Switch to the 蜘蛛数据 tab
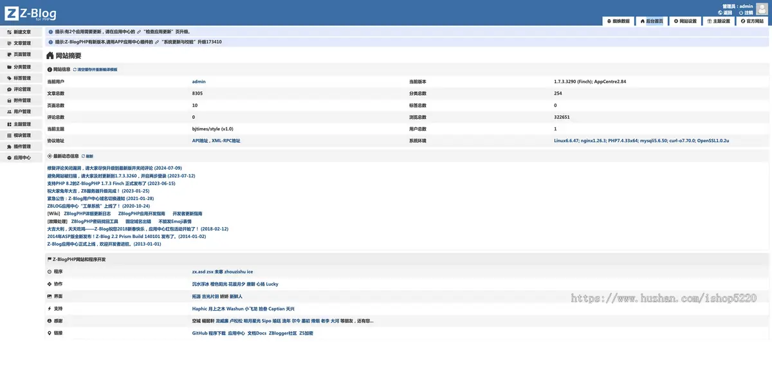 (x=618, y=21)
